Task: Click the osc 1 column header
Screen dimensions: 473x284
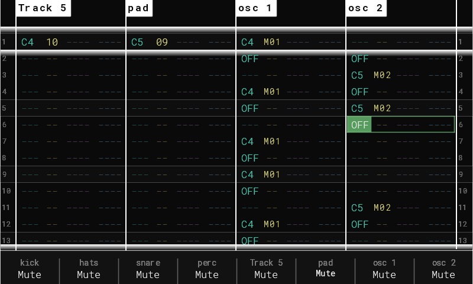Action: [x=255, y=8]
